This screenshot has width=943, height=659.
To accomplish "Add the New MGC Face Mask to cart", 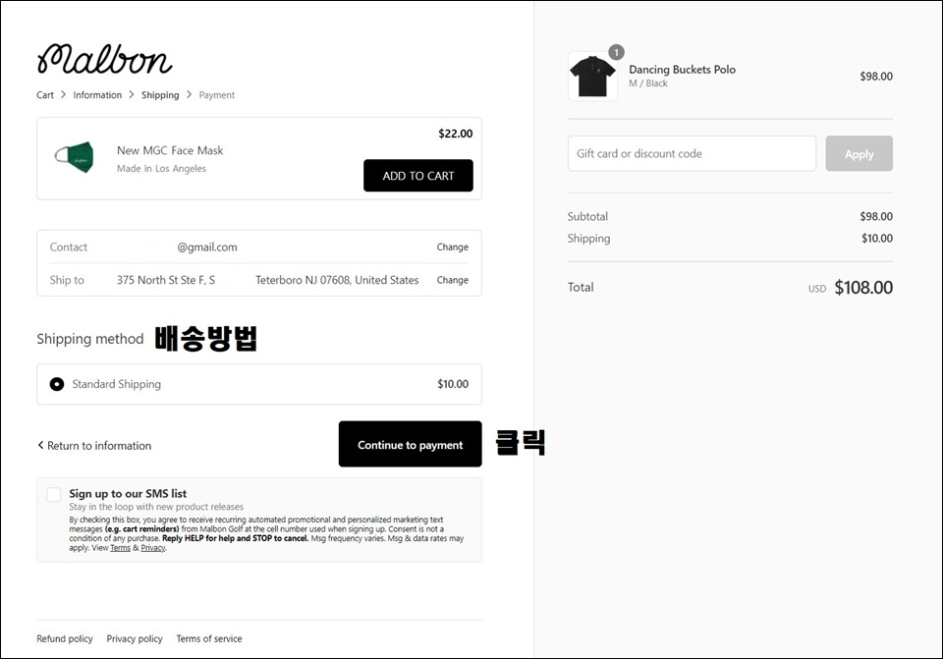I will pyautogui.click(x=418, y=176).
